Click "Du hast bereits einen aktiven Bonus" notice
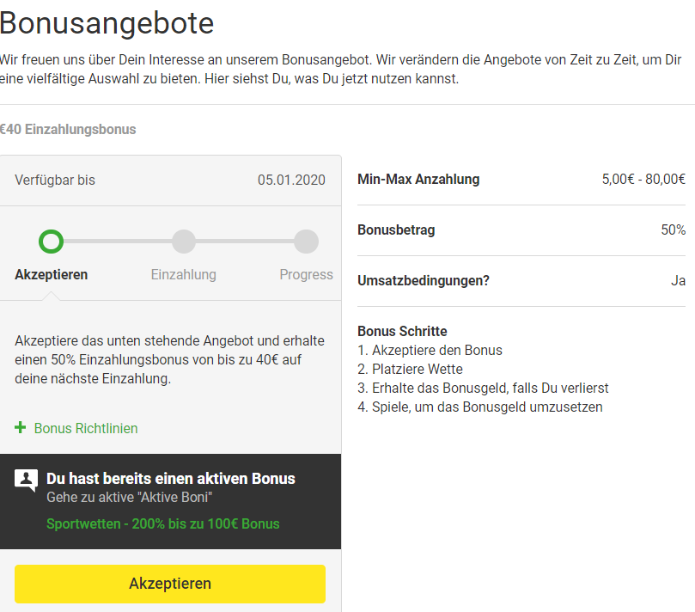Viewport: 695px width, 612px height. [x=171, y=479]
